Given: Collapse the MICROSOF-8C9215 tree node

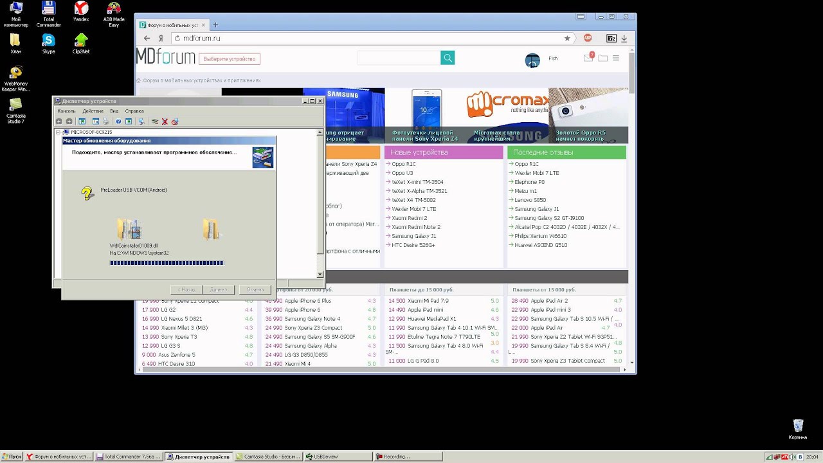Looking at the screenshot, I should pos(58,132).
